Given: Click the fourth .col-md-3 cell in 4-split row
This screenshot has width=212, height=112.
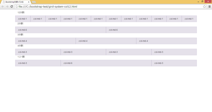Looking at the screenshot, I should pos(174,52).
